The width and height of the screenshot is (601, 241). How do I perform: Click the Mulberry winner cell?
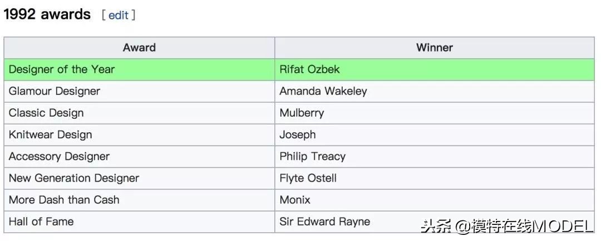pos(302,113)
